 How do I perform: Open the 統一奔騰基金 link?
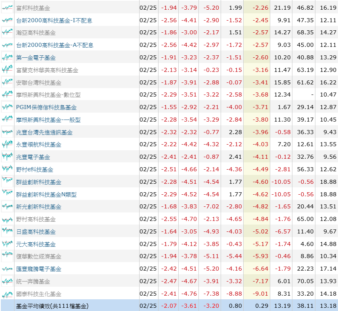click(33, 281)
